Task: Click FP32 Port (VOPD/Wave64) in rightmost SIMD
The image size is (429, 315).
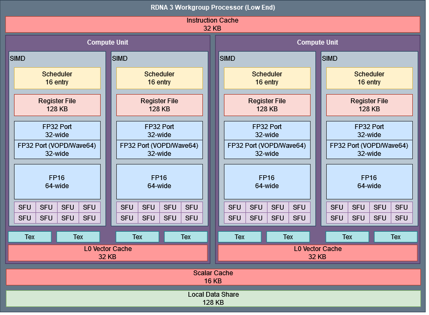Action: 369,149
